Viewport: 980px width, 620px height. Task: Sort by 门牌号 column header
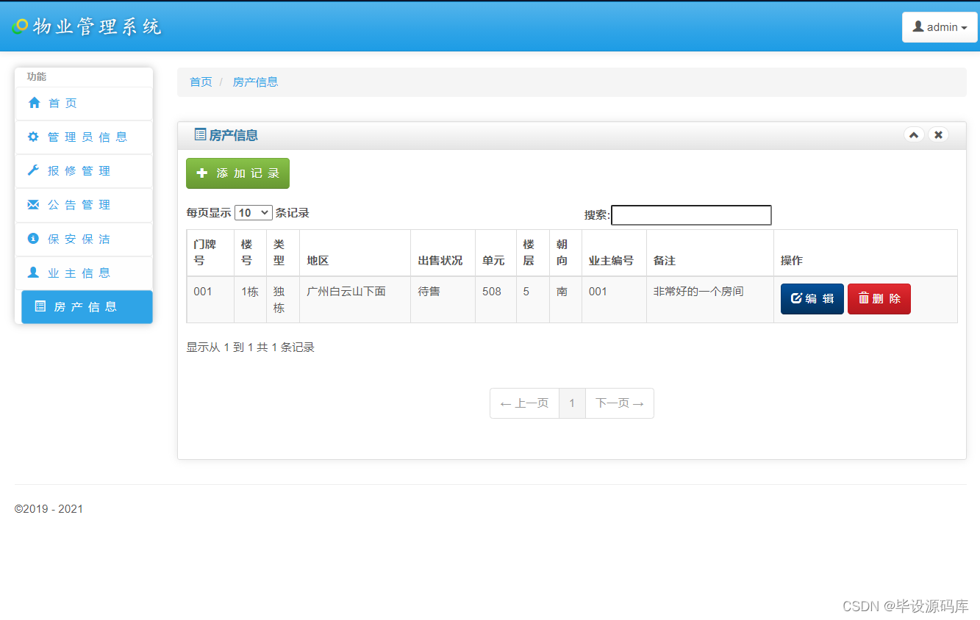210,253
